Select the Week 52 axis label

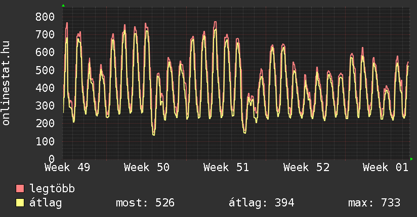(x=306, y=168)
